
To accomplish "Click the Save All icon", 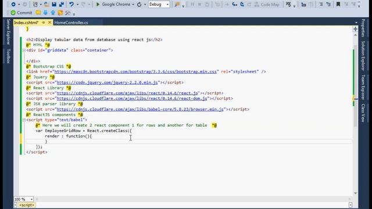I will click(62, 4).
